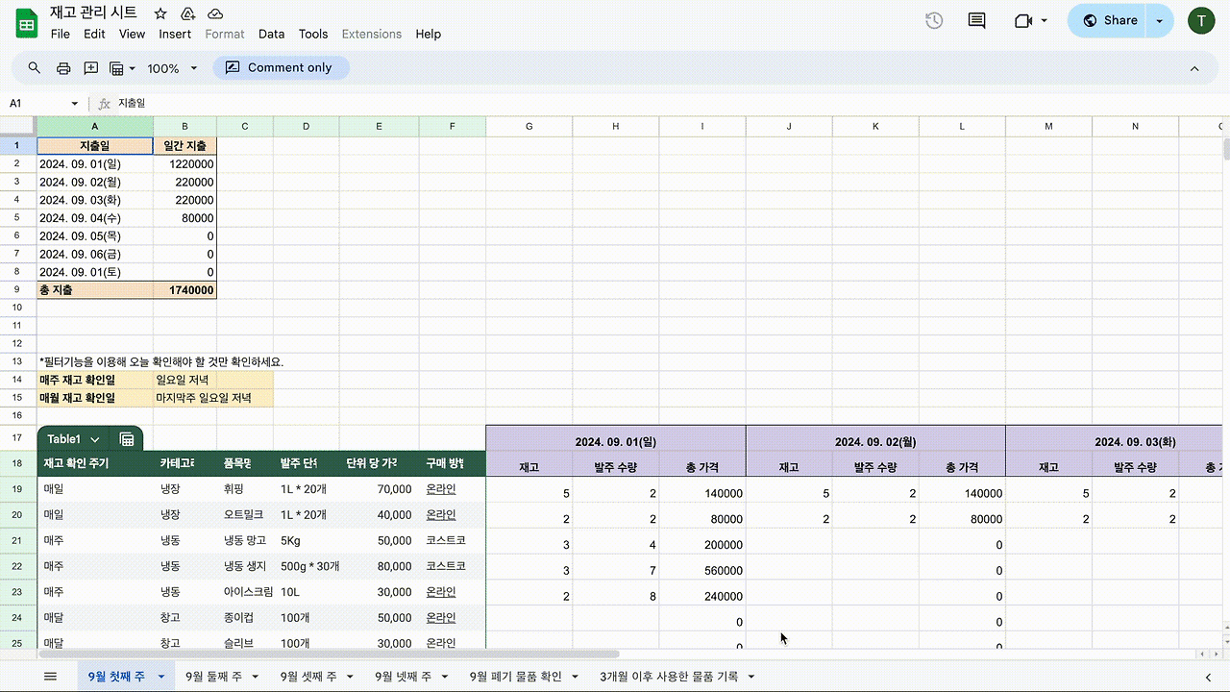
Task: Click the 온라인 link in 휘핑 row
Action: [441, 489]
